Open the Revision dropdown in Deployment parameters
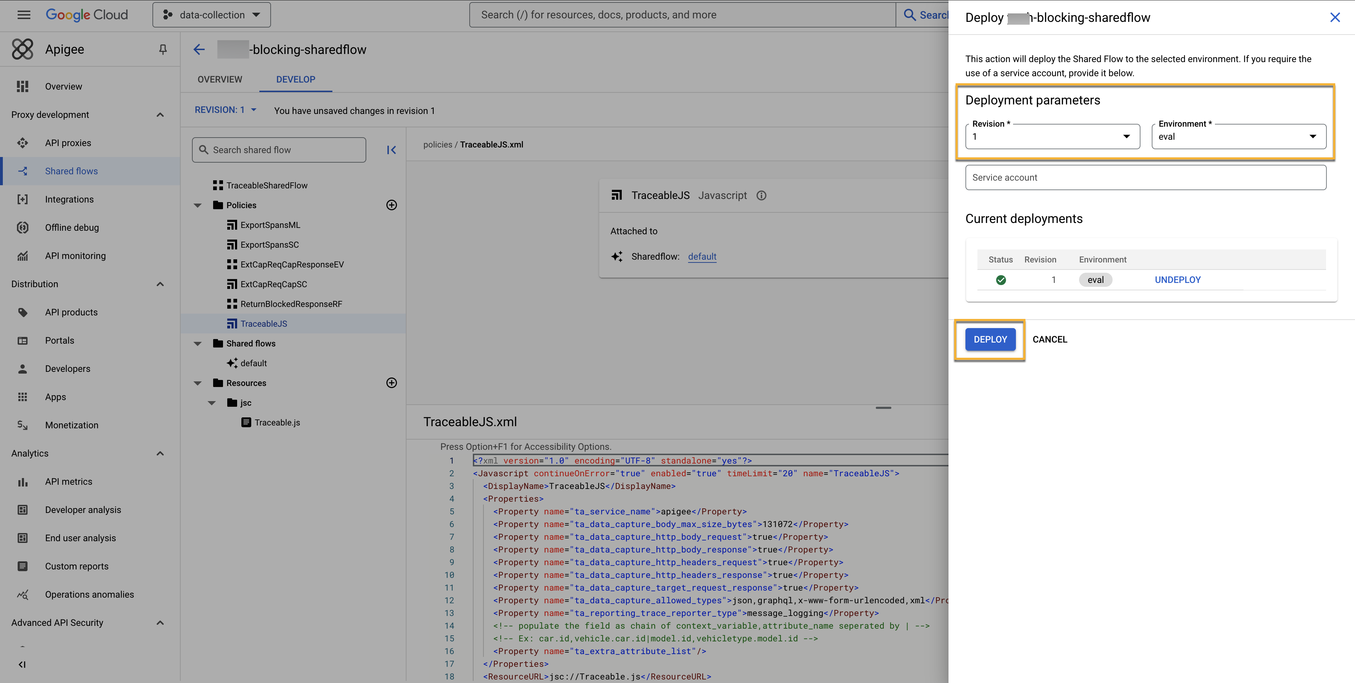 click(1053, 137)
